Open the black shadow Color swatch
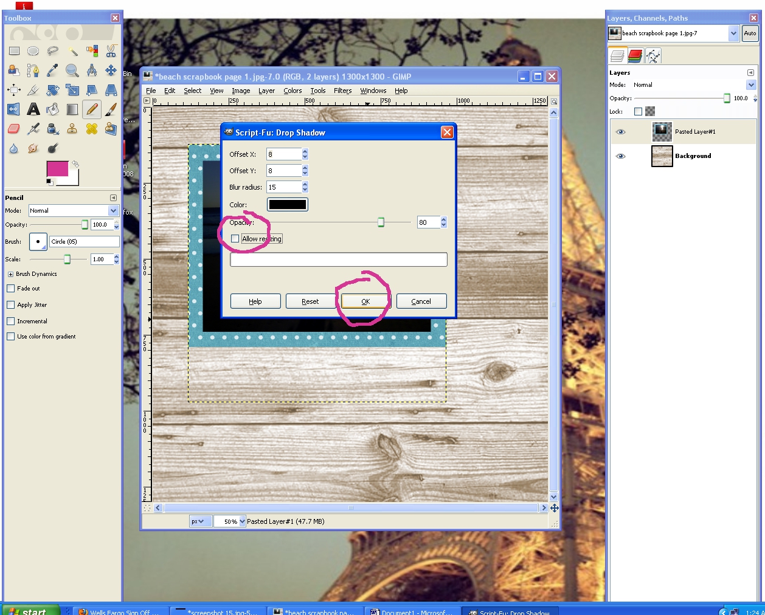The image size is (765, 615). coord(288,205)
